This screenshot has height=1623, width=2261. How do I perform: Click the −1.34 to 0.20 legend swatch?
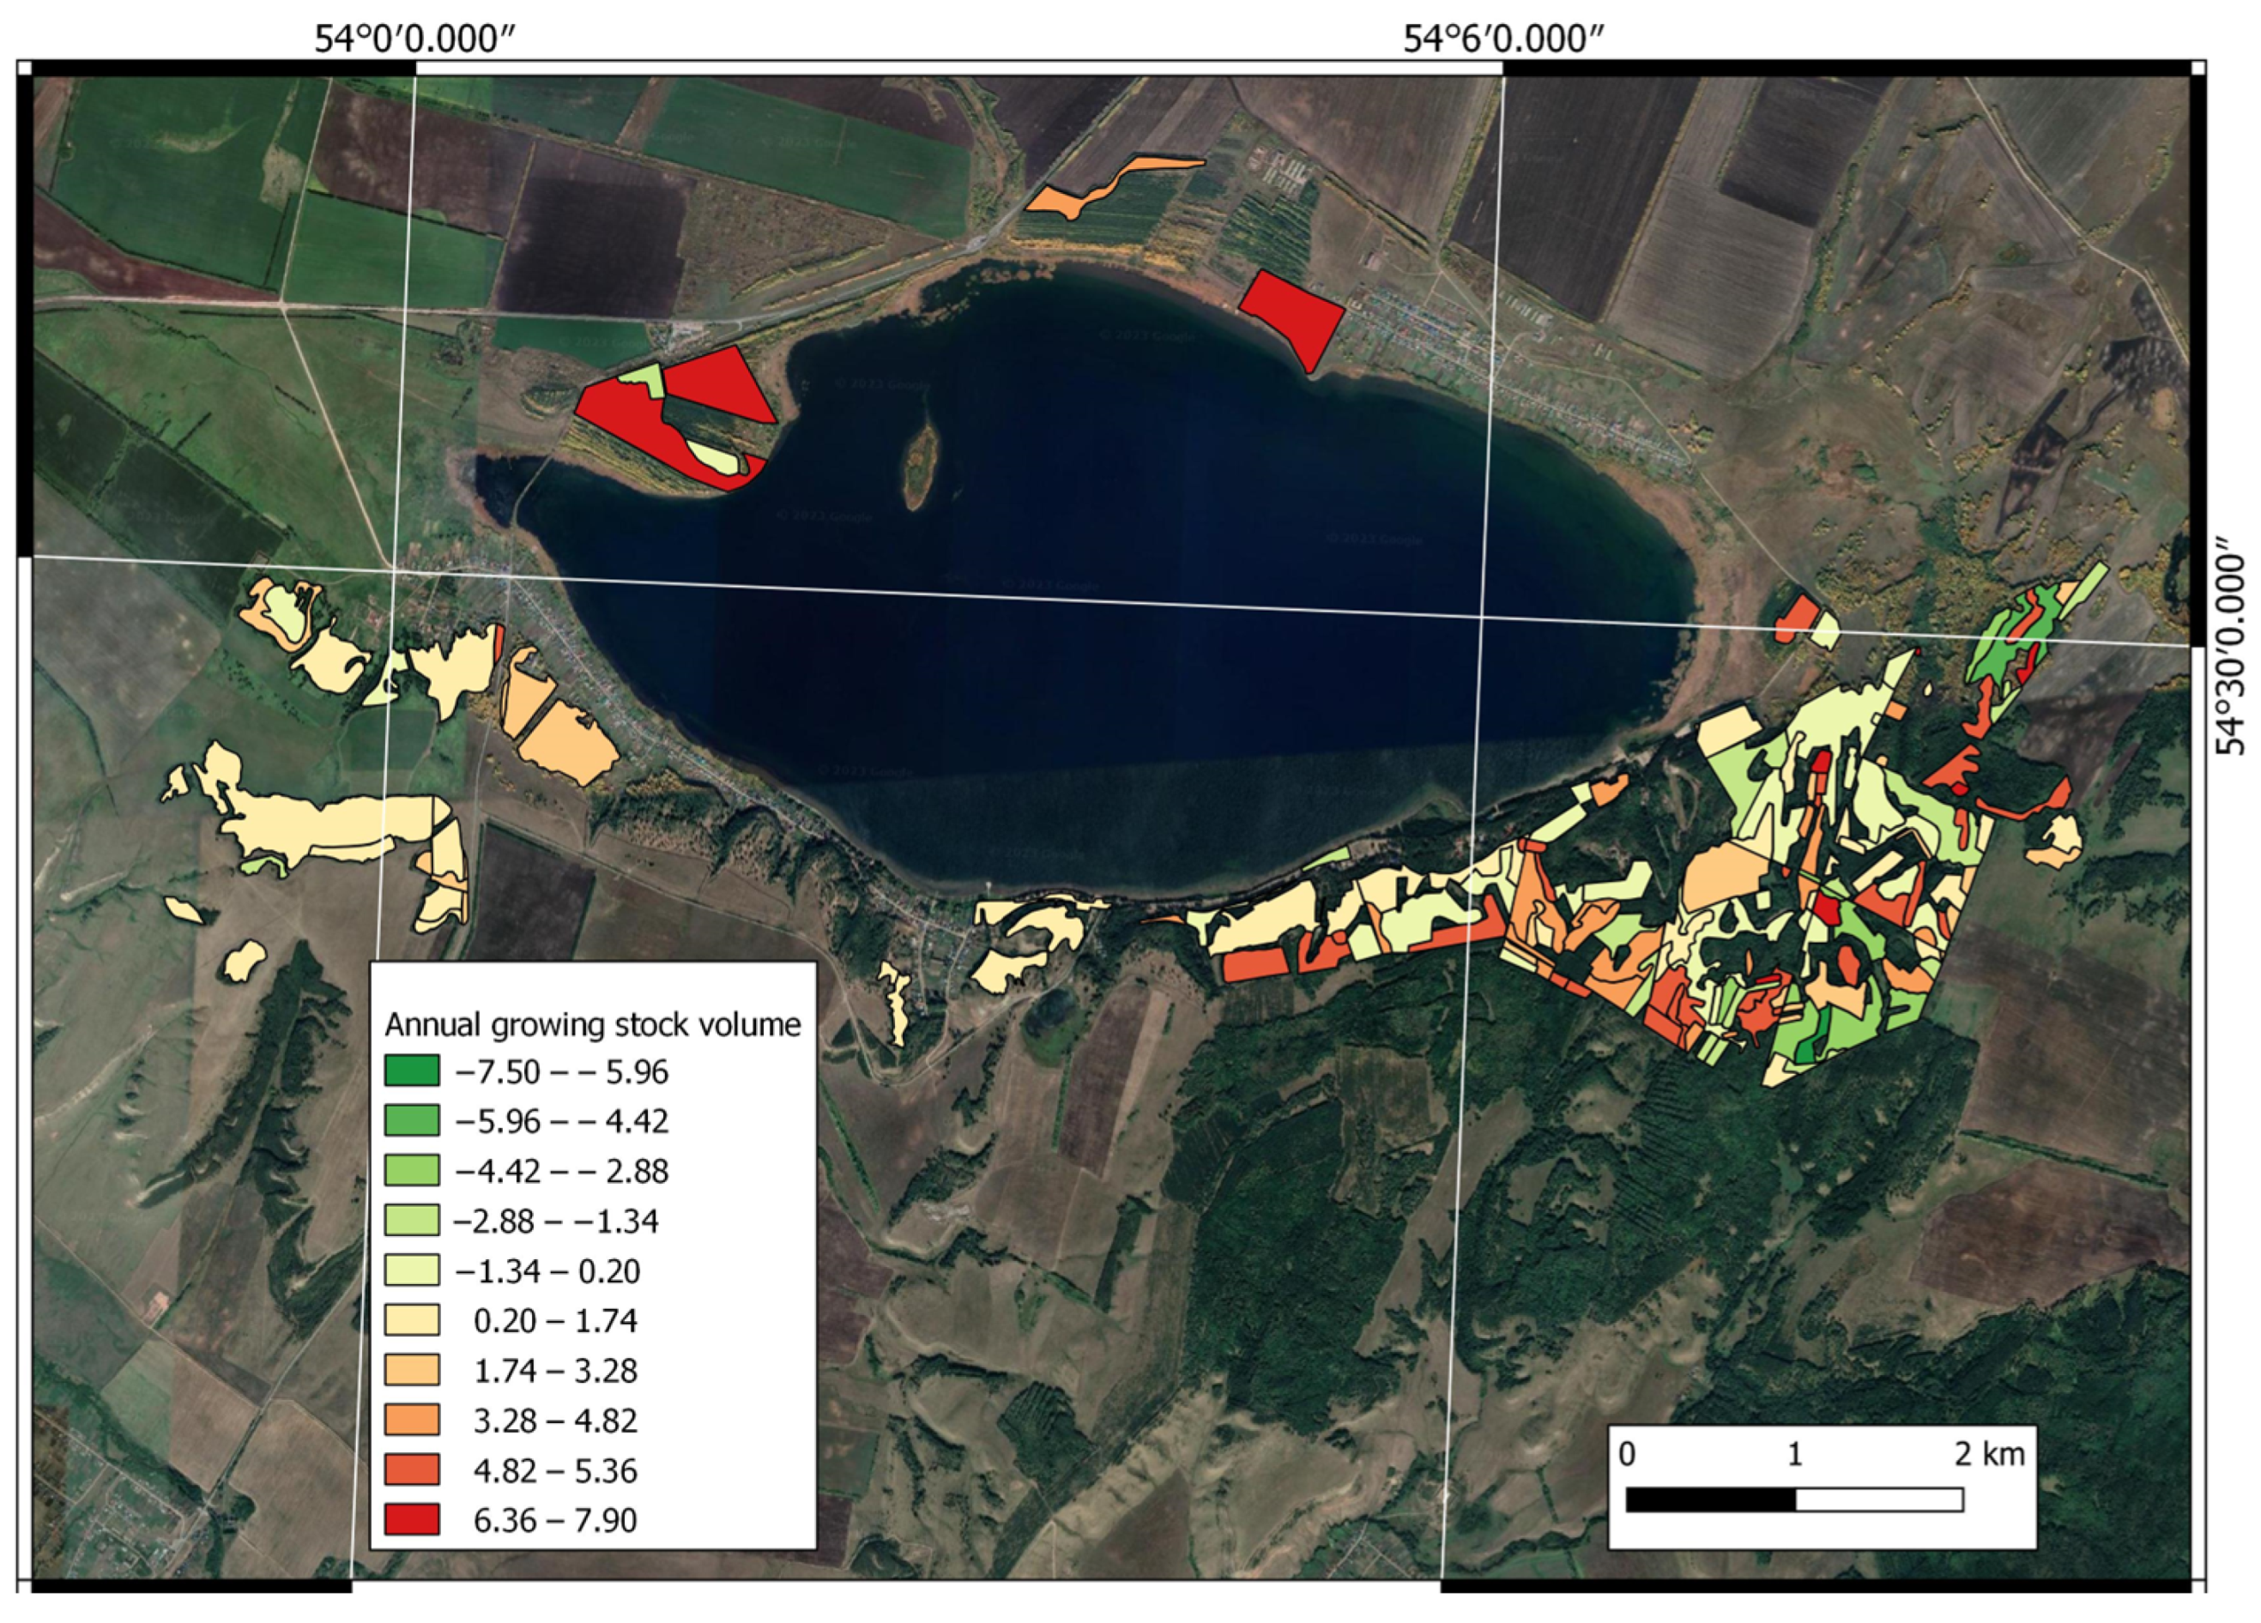coord(412,1270)
